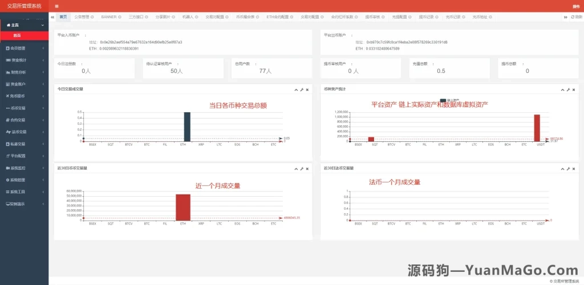
Task: Collapse the 今日交易成交量 panel
Action: click(x=296, y=89)
